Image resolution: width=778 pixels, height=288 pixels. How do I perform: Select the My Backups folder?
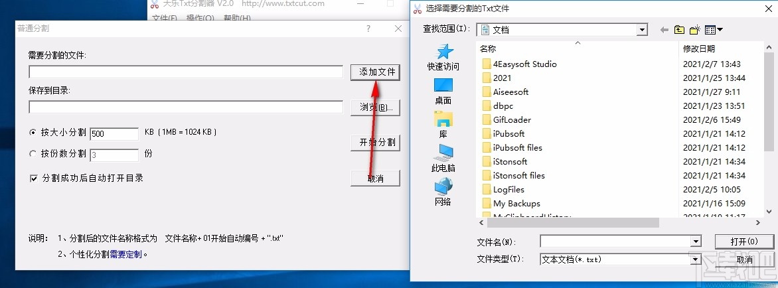point(511,203)
